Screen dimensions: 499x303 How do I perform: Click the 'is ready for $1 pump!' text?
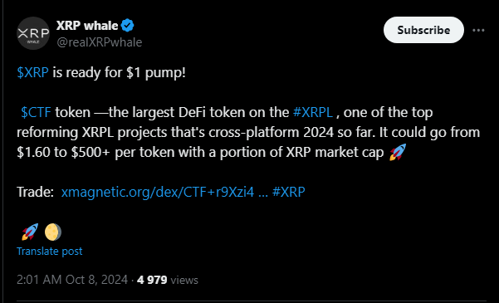point(119,72)
